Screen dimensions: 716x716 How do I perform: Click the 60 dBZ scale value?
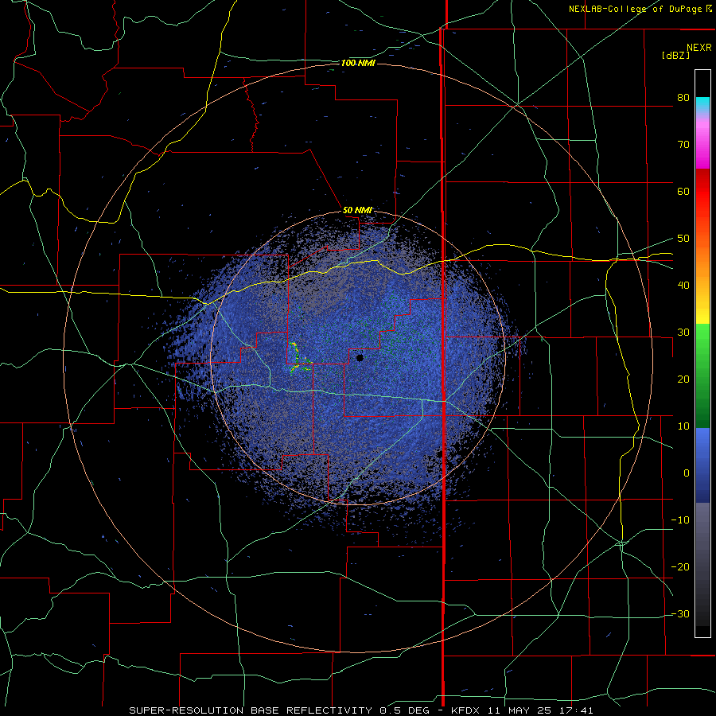[x=683, y=191]
